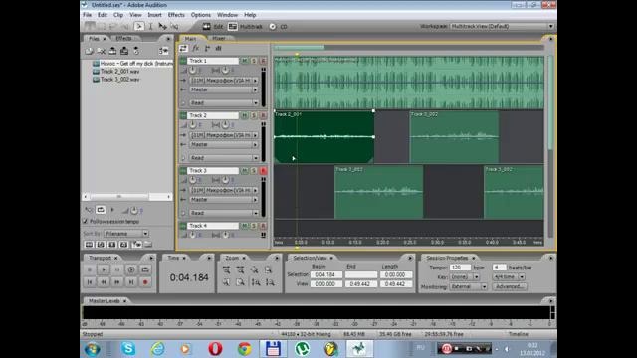Open uTorrent from the taskbar
Screen dimensions: 637x358
click(302, 349)
